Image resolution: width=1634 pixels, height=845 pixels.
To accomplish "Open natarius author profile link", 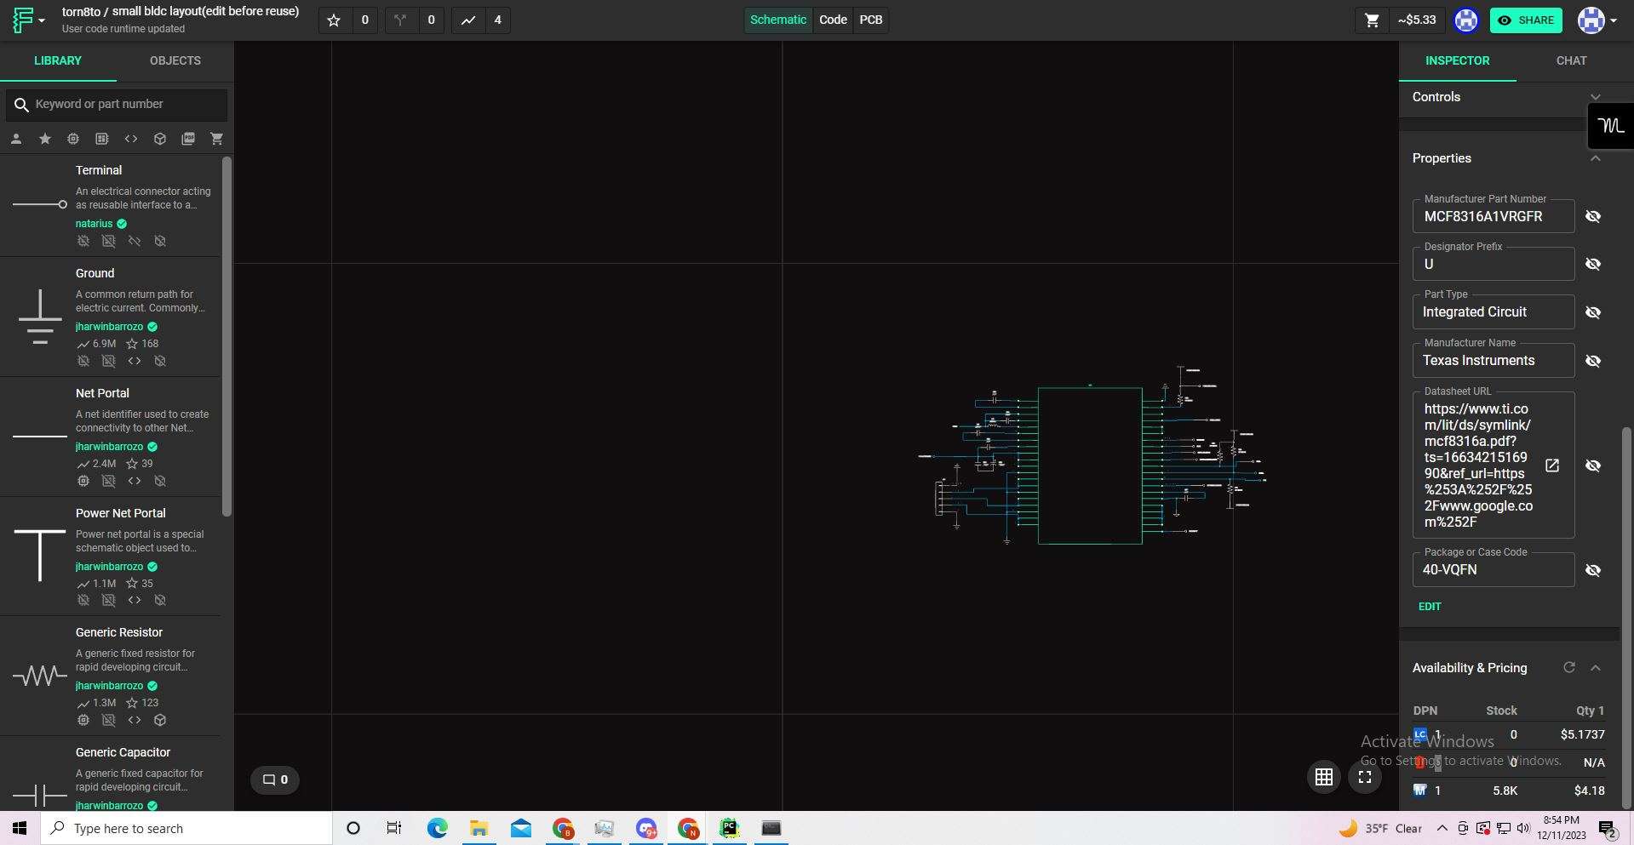I will coord(94,224).
